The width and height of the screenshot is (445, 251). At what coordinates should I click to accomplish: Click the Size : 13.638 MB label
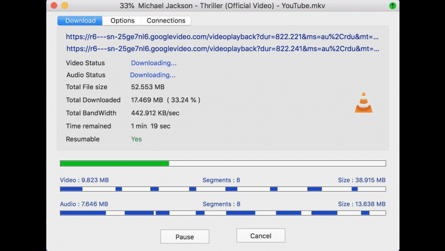click(362, 204)
